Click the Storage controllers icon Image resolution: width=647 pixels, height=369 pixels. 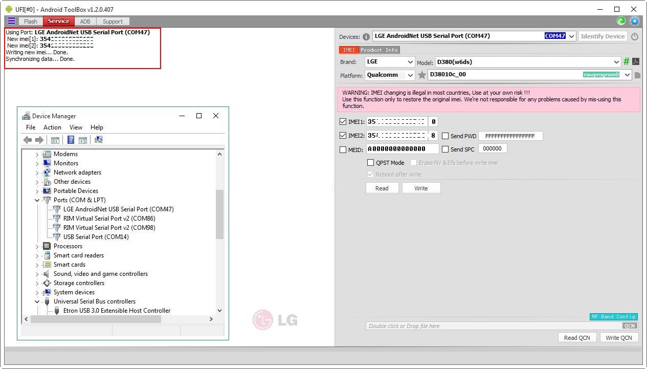coord(47,283)
